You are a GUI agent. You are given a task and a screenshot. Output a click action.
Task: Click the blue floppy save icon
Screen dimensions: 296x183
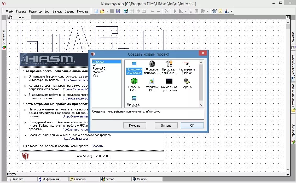click(x=118, y=11)
